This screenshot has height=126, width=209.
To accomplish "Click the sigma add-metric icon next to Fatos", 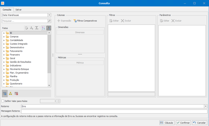I will (x=37, y=28).
